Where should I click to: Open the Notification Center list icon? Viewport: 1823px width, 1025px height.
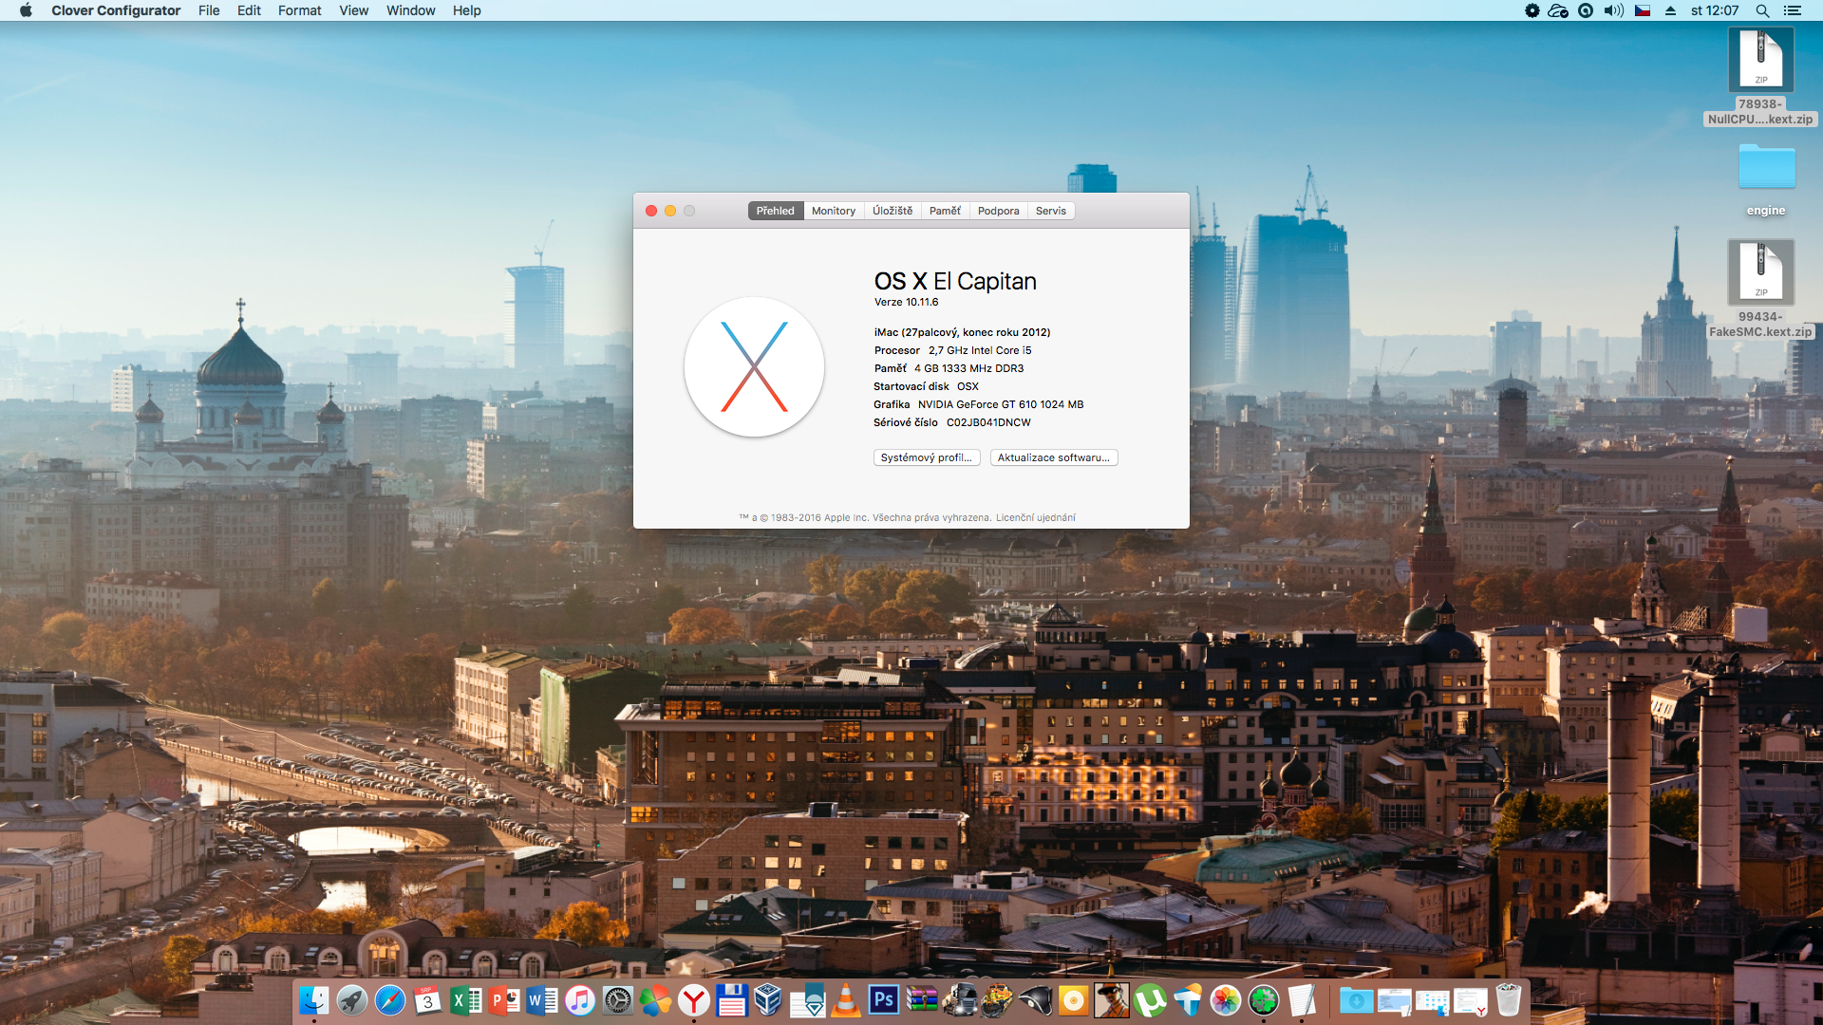tap(1793, 10)
